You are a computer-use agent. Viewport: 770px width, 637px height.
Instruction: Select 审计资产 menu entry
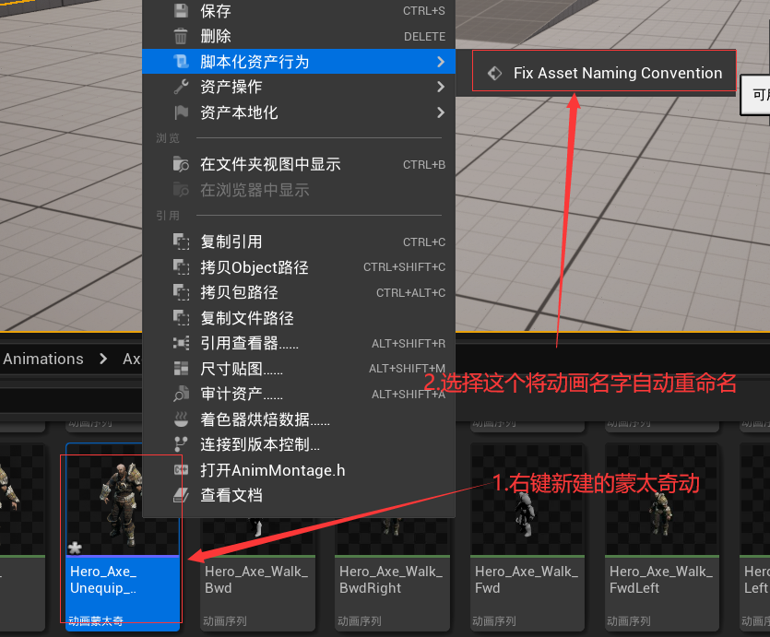pos(299,394)
